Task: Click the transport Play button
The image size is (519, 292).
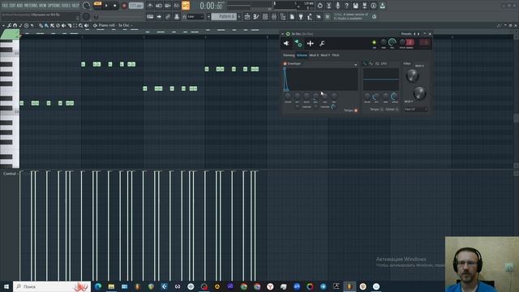Action: coord(106,6)
